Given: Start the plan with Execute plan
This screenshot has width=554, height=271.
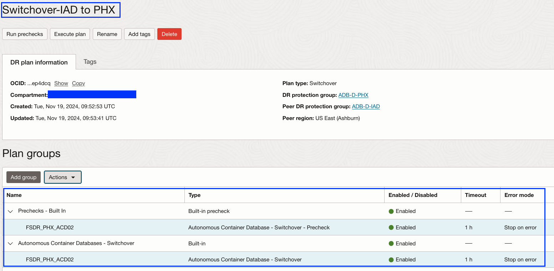Looking at the screenshot, I should (70, 34).
